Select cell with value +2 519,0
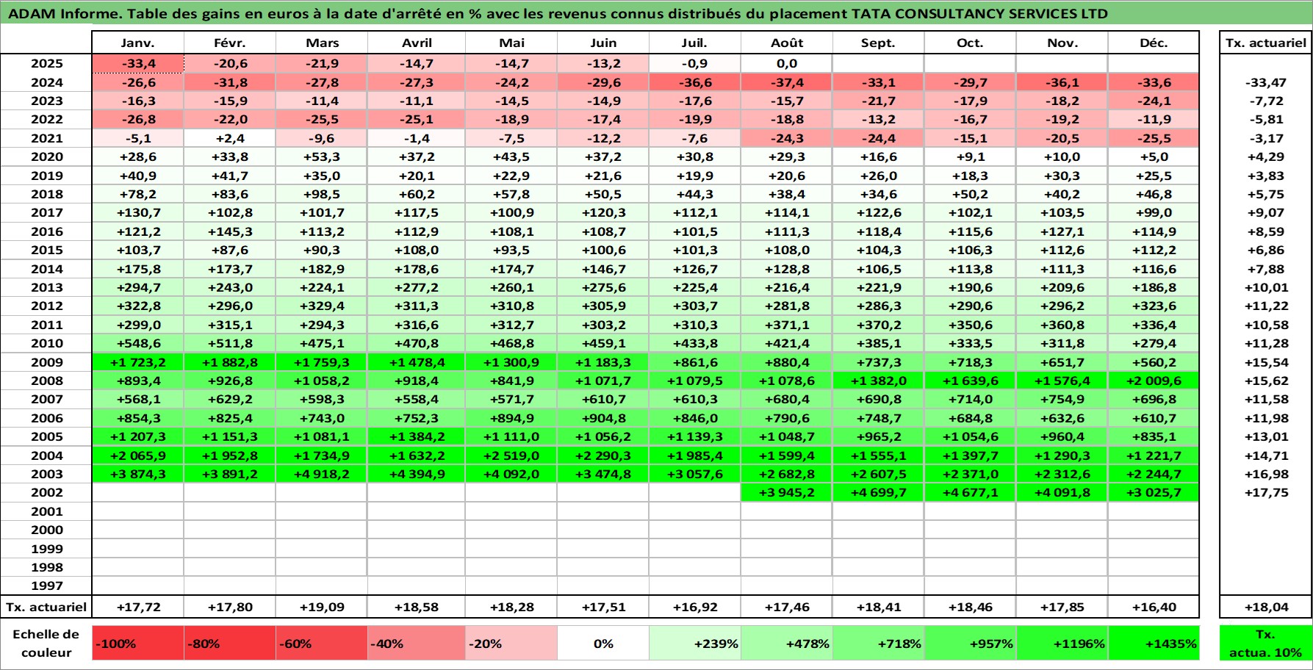Viewport: 1313px width, 670px height. (x=511, y=455)
